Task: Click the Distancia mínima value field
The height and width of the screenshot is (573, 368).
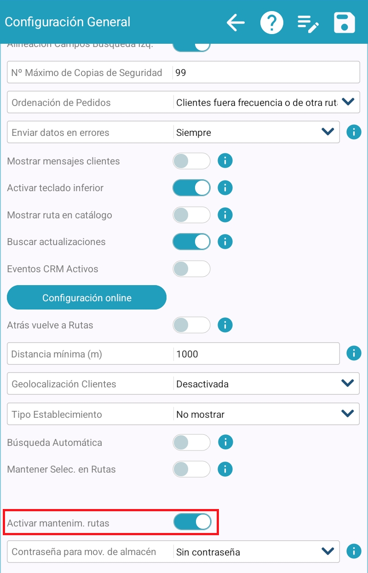Action: [256, 354]
